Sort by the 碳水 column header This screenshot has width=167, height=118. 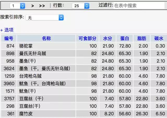click(x=159, y=38)
